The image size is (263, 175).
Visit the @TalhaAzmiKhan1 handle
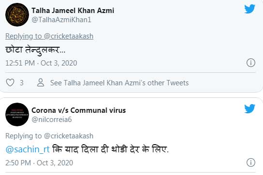coord(61,20)
